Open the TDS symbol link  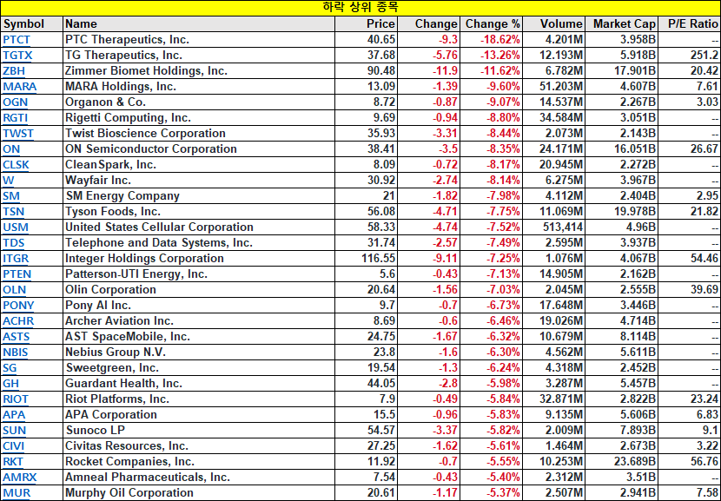tap(14, 243)
